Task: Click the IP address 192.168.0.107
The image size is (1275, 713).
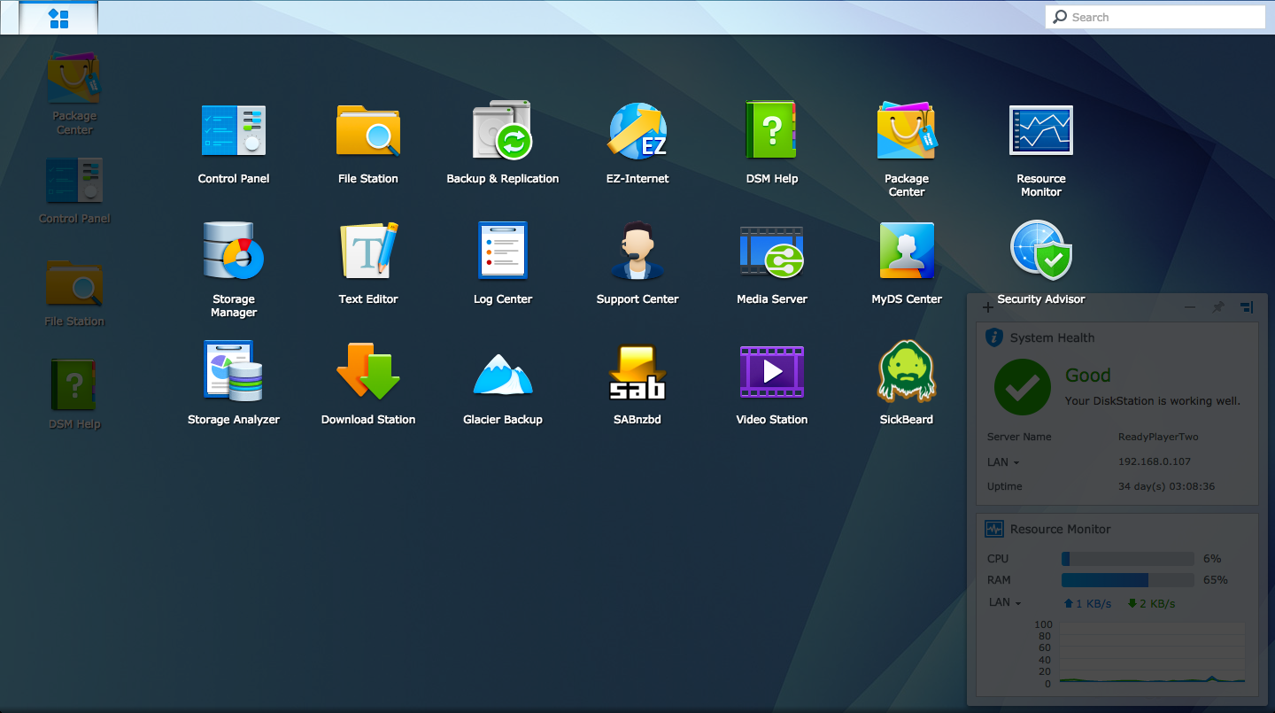Action: point(1154,462)
